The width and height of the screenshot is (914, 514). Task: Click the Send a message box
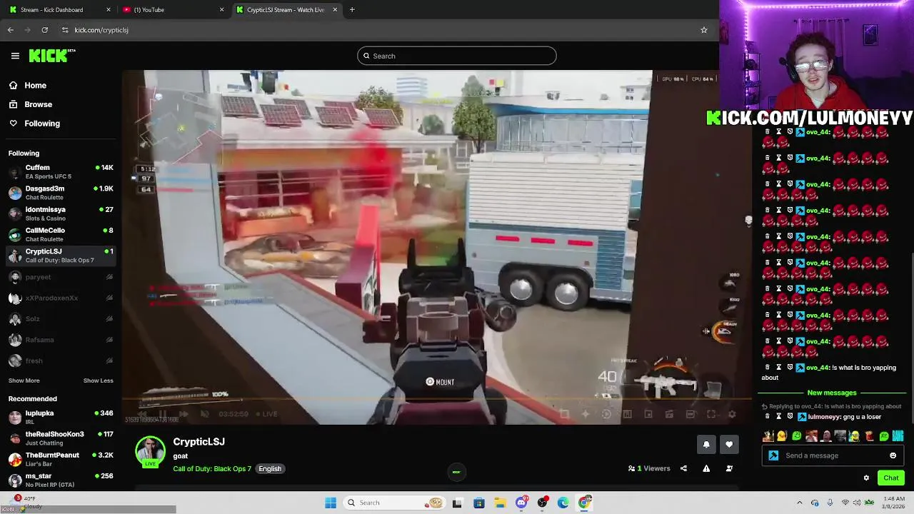[x=833, y=455]
